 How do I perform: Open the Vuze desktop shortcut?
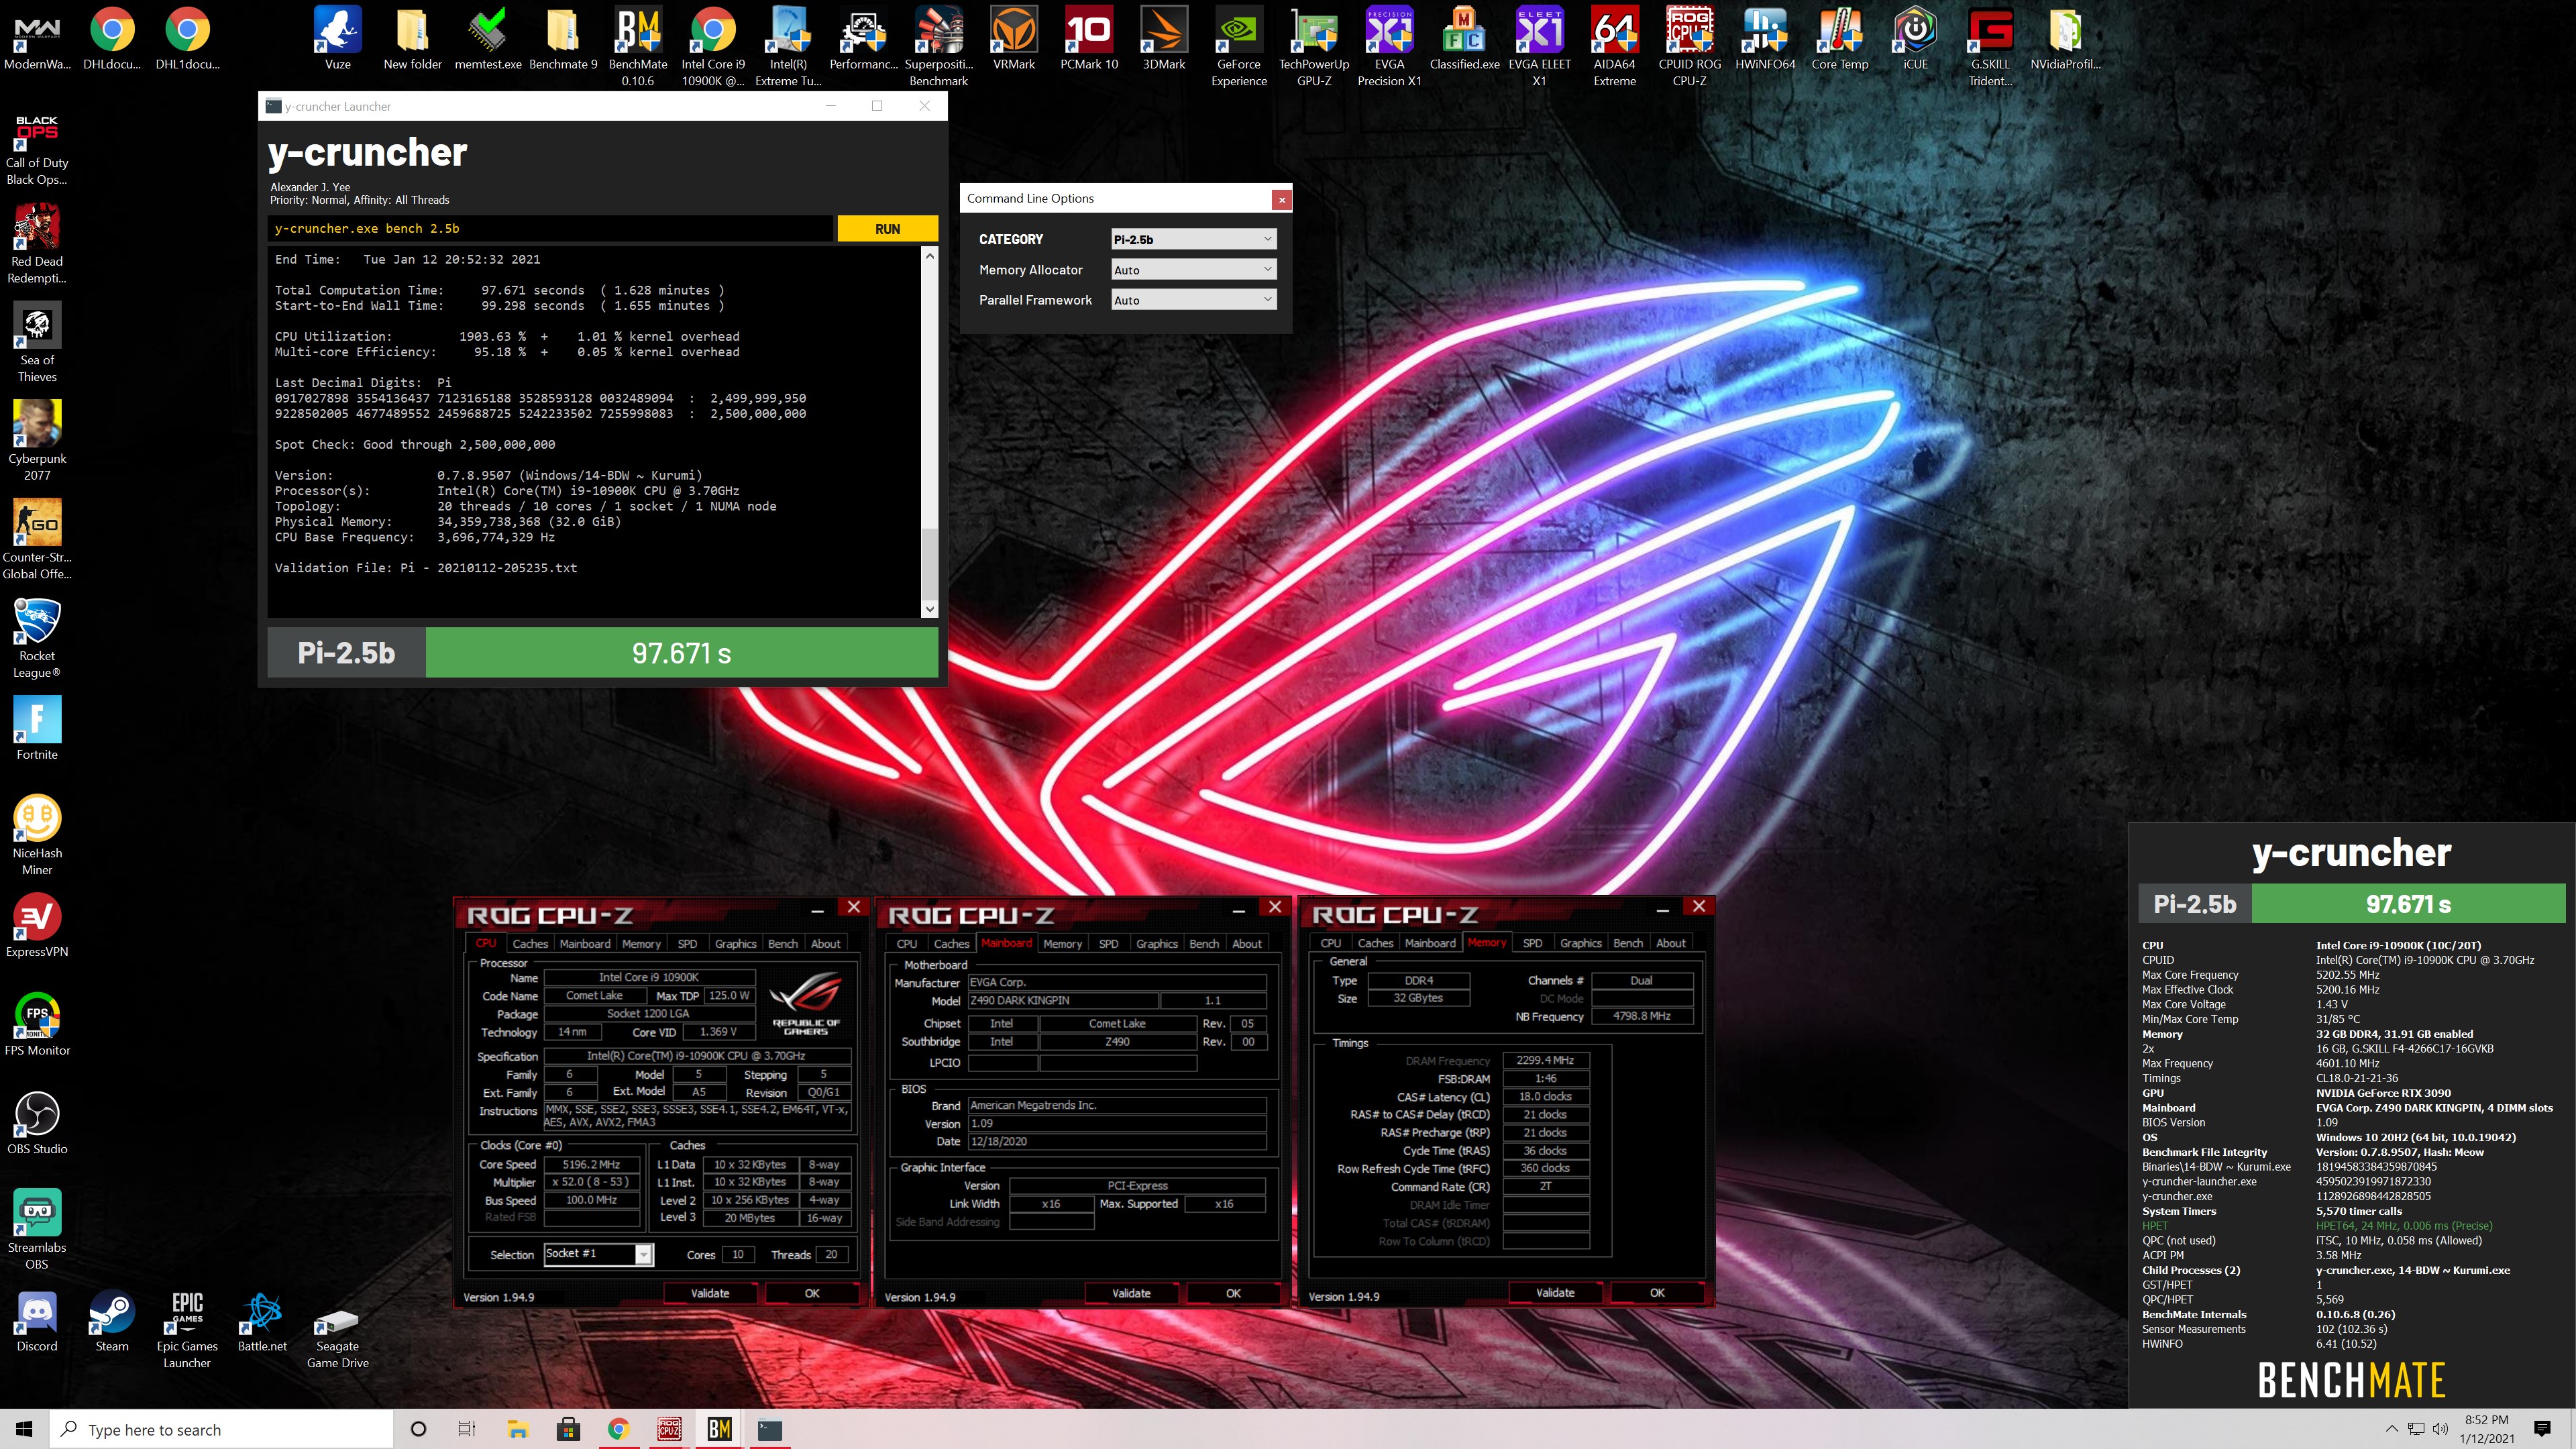[338, 38]
